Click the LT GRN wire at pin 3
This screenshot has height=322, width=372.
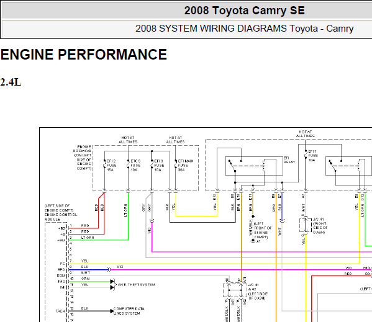99,240
